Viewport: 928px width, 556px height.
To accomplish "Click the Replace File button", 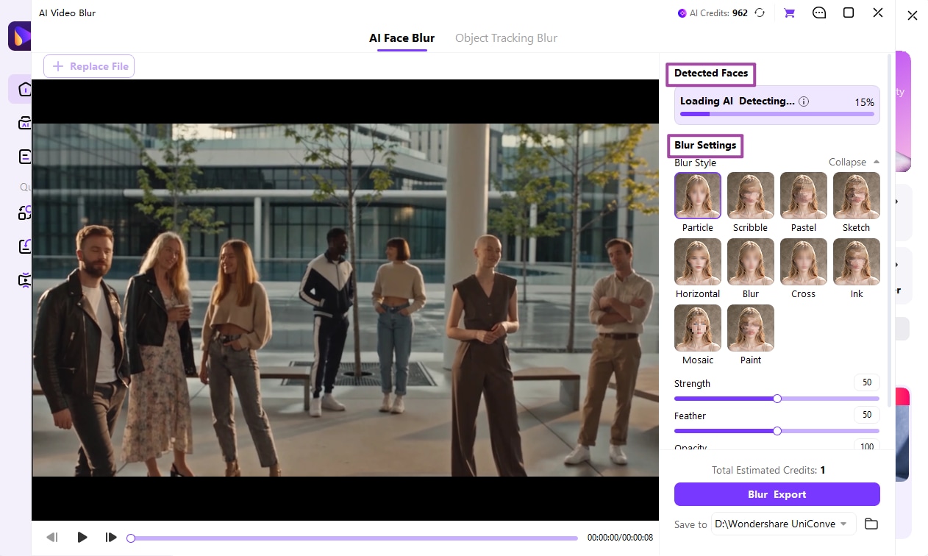I will 89,66.
